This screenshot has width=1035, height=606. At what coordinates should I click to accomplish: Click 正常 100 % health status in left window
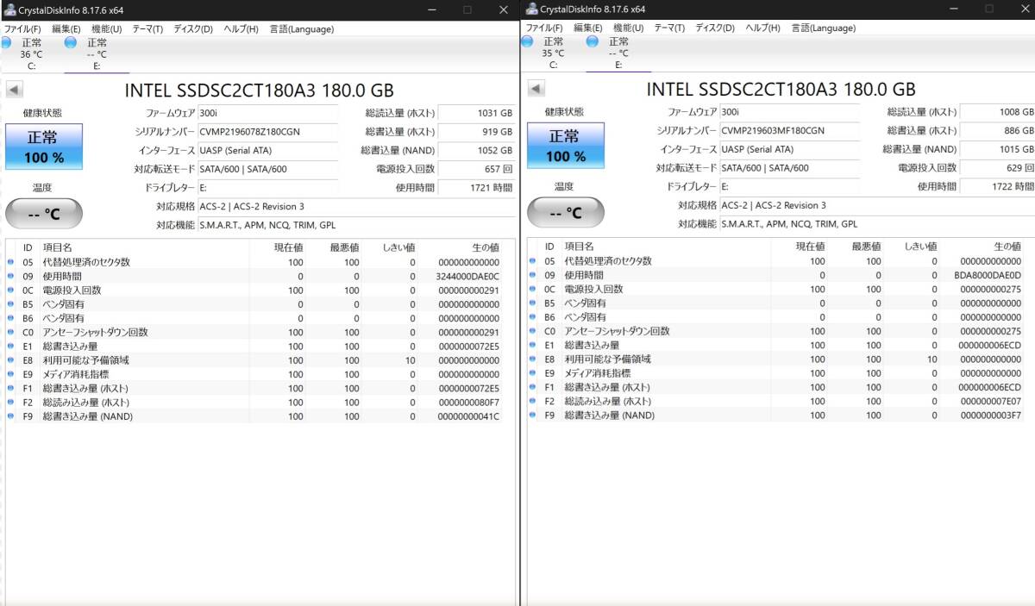(x=44, y=147)
